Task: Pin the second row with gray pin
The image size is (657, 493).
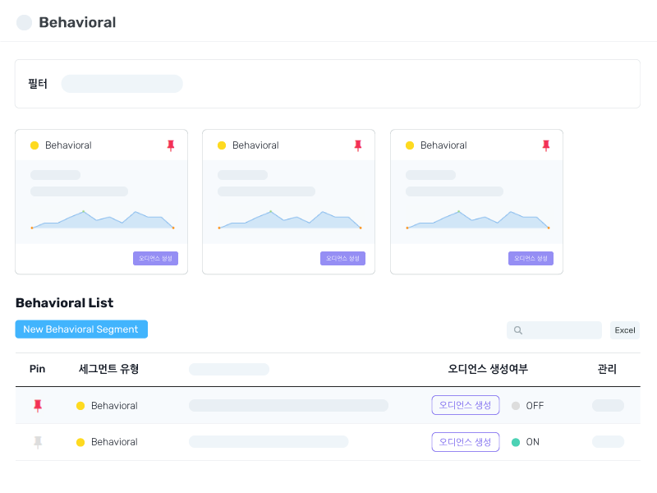Action: tap(37, 442)
